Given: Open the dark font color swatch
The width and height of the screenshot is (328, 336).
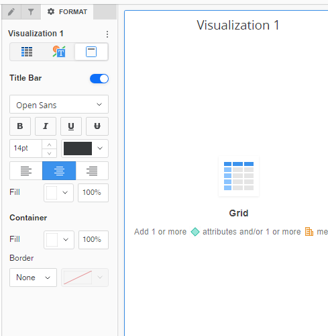Looking at the screenshot, I should 85,149.
